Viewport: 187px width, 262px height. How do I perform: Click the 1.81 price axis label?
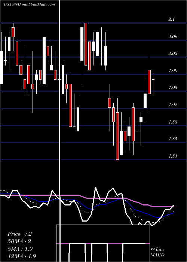click(173, 156)
